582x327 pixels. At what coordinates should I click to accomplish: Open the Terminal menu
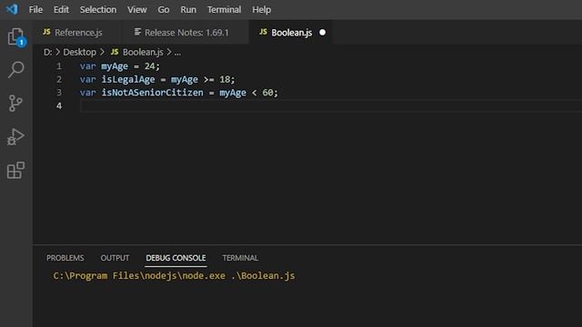click(x=224, y=10)
